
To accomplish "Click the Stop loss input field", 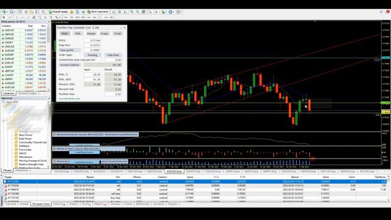I will [92, 45].
